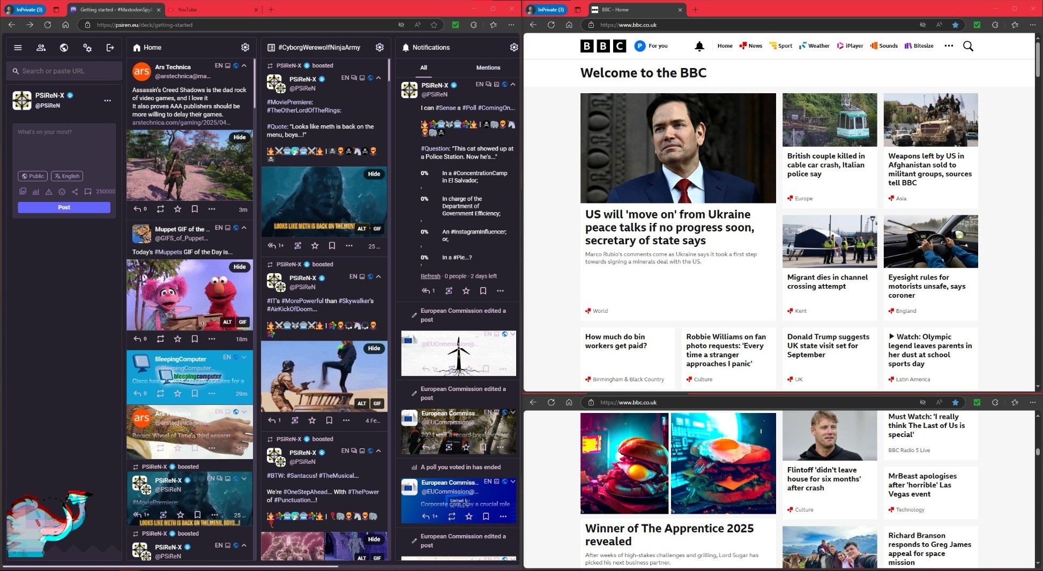Add a content warning to the post
This screenshot has width=1043, height=571.
(49, 191)
